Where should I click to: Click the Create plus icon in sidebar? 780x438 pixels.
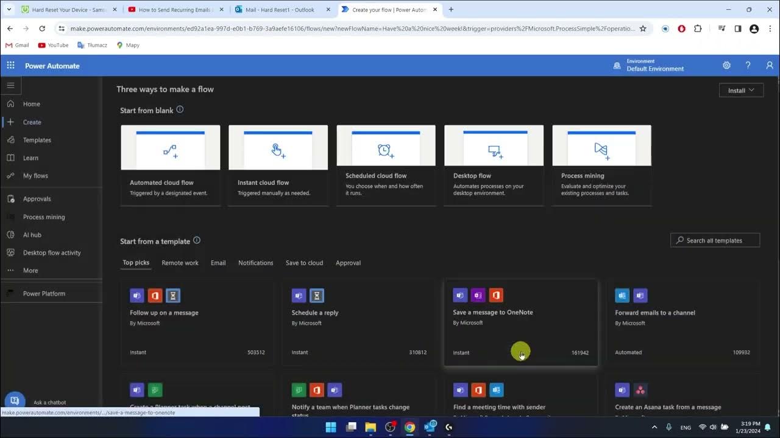point(10,122)
